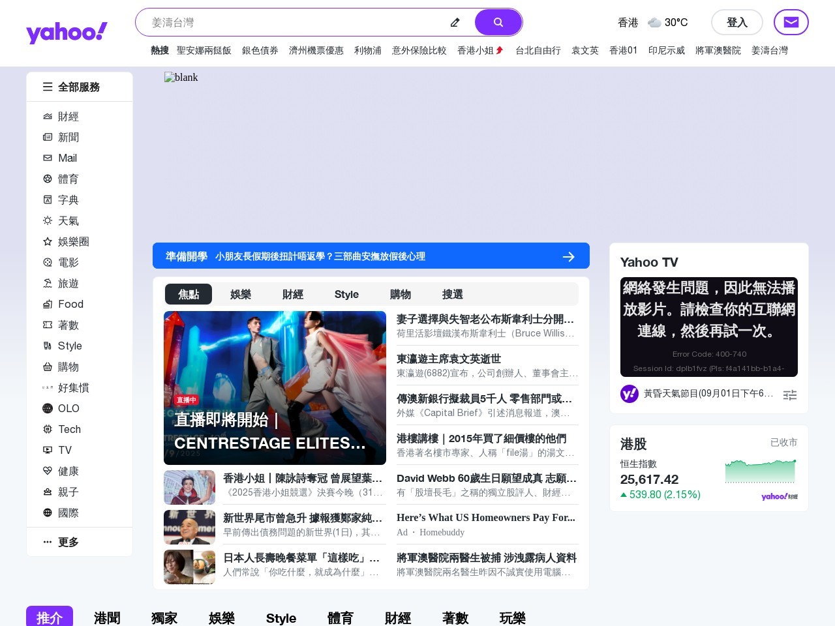The height and width of the screenshot is (626, 835).
Task: Select the 玩樂 bottom tab
Action: (x=513, y=618)
